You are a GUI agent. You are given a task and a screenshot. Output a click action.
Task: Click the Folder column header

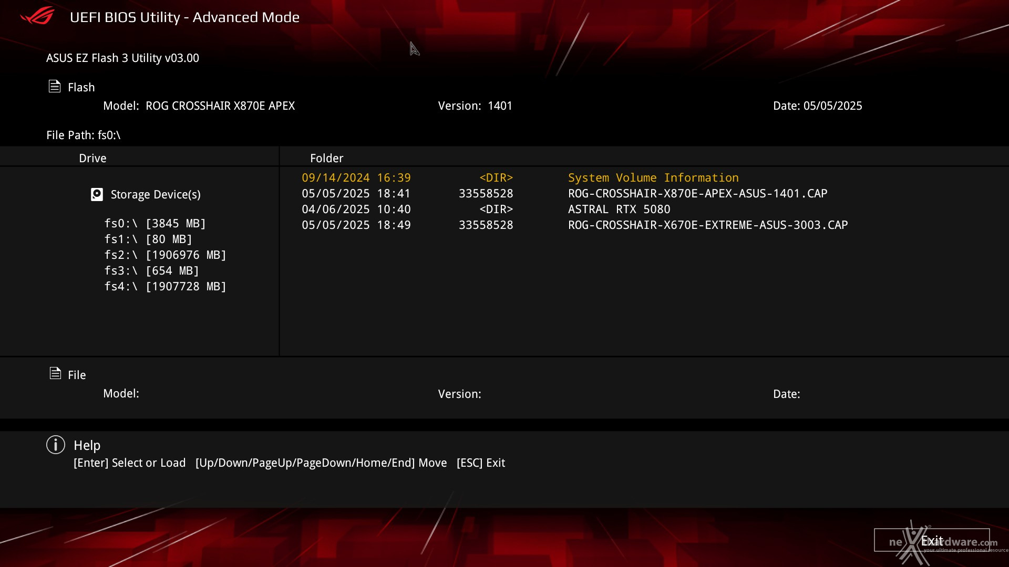pos(326,158)
